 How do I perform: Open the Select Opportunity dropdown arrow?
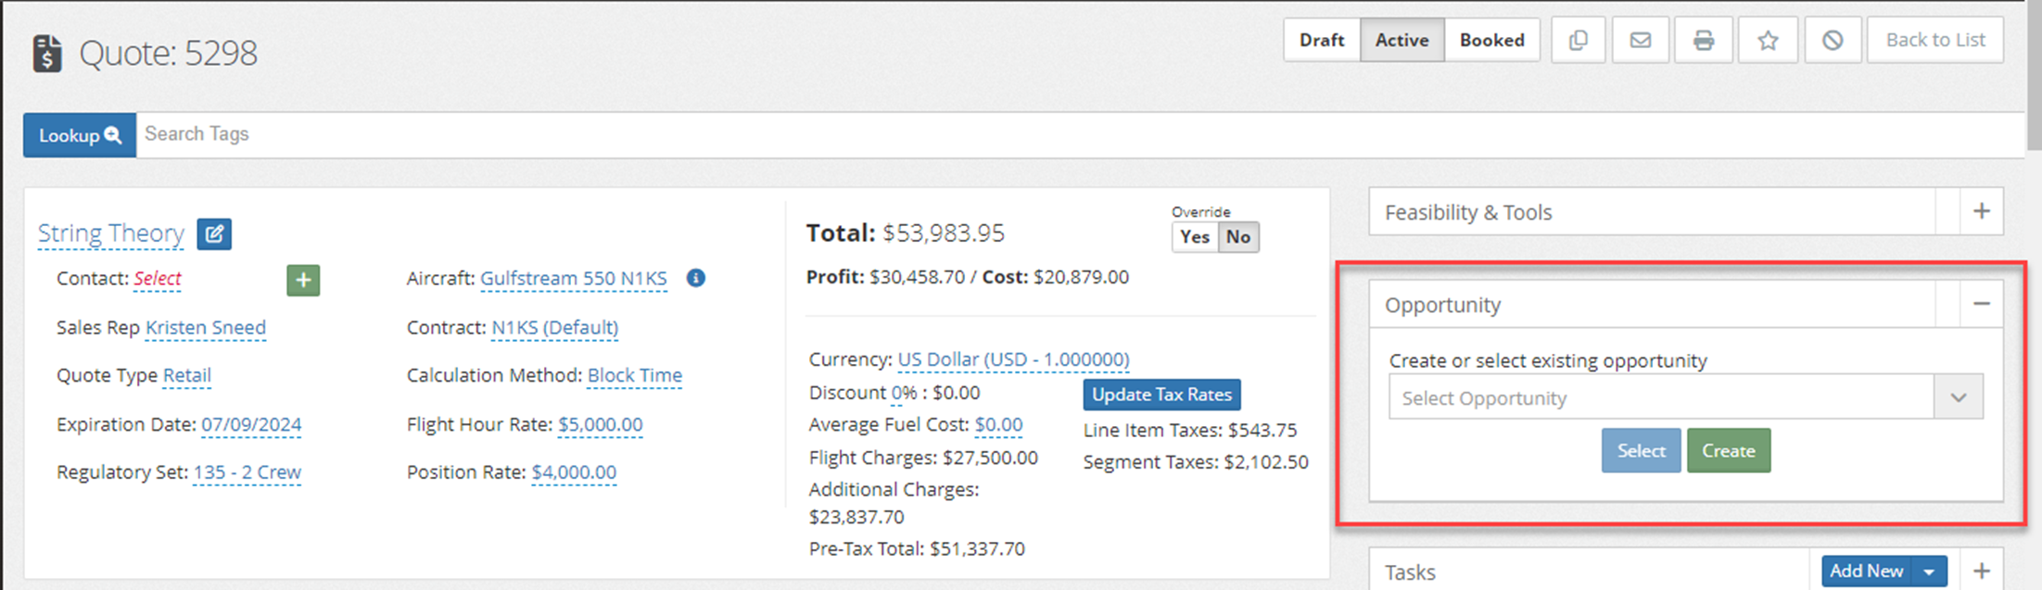(x=1958, y=398)
